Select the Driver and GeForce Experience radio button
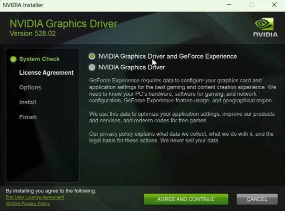Viewport: 285px width, 211px height. pos(92,56)
